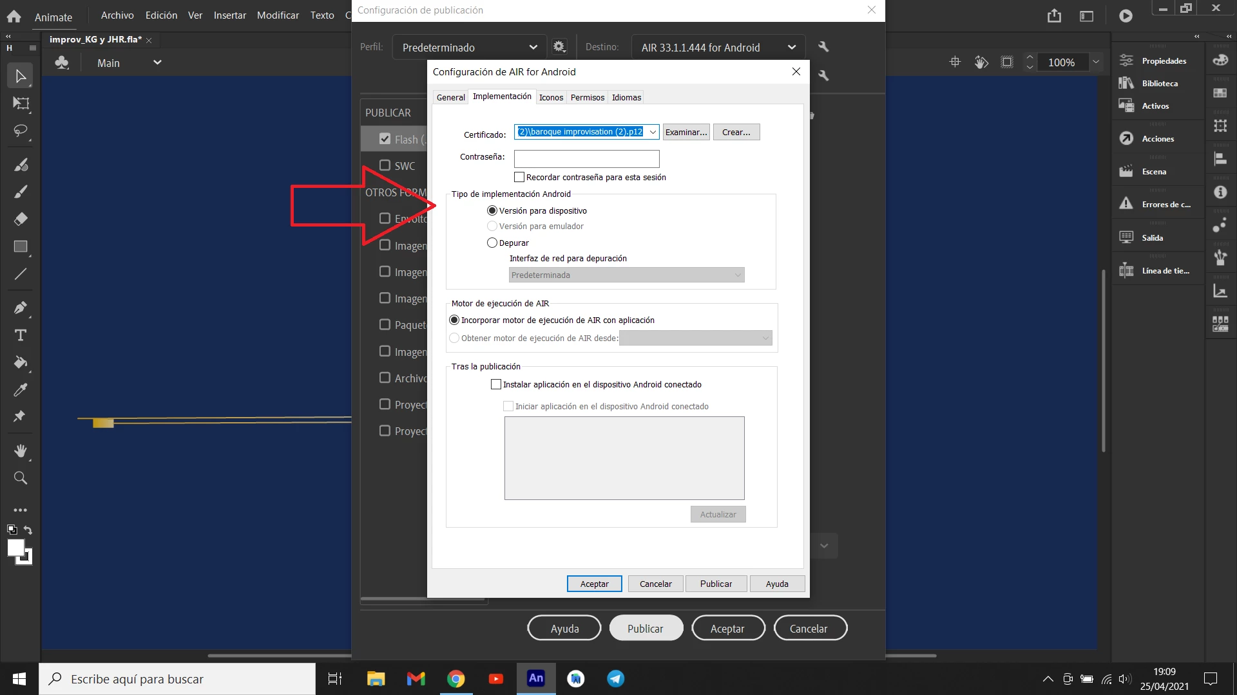Choose the Paint Bucket tool
The width and height of the screenshot is (1237, 695).
pyautogui.click(x=20, y=362)
